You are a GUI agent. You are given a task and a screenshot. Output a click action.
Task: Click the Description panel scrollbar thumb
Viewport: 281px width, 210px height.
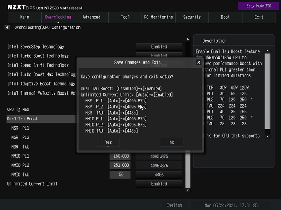(x=268, y=91)
